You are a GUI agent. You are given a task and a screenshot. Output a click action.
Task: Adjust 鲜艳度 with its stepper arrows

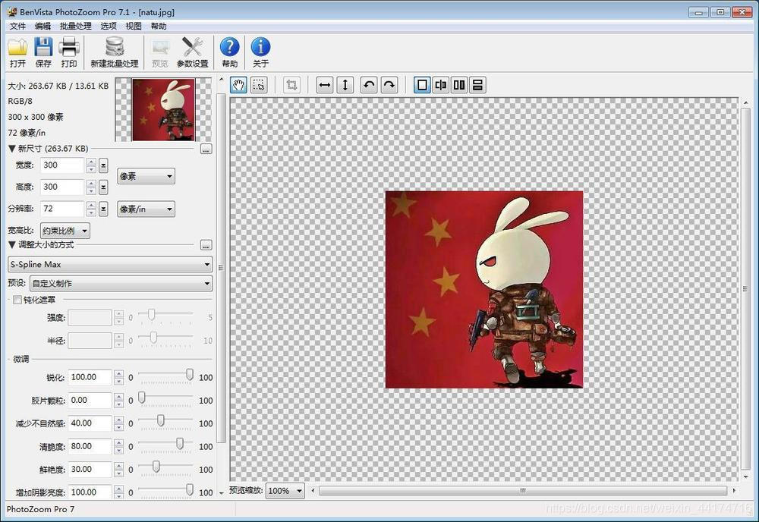pos(118,469)
